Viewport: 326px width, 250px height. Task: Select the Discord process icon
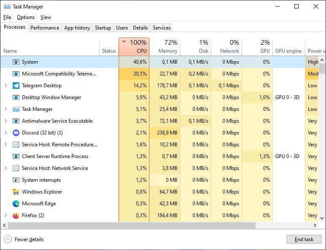coord(16,133)
